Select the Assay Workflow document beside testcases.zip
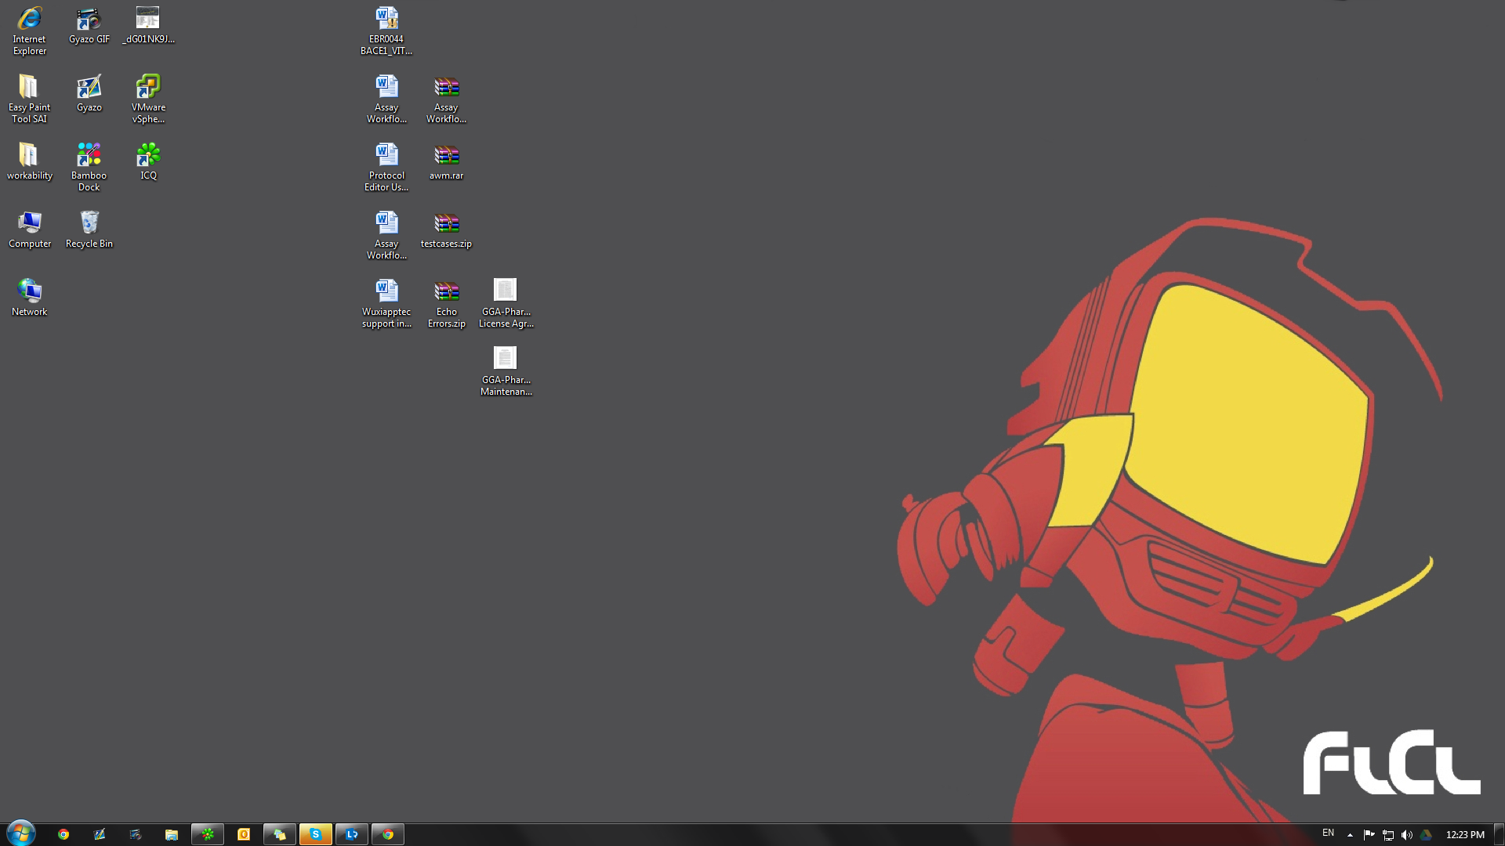The width and height of the screenshot is (1505, 846). point(386,236)
